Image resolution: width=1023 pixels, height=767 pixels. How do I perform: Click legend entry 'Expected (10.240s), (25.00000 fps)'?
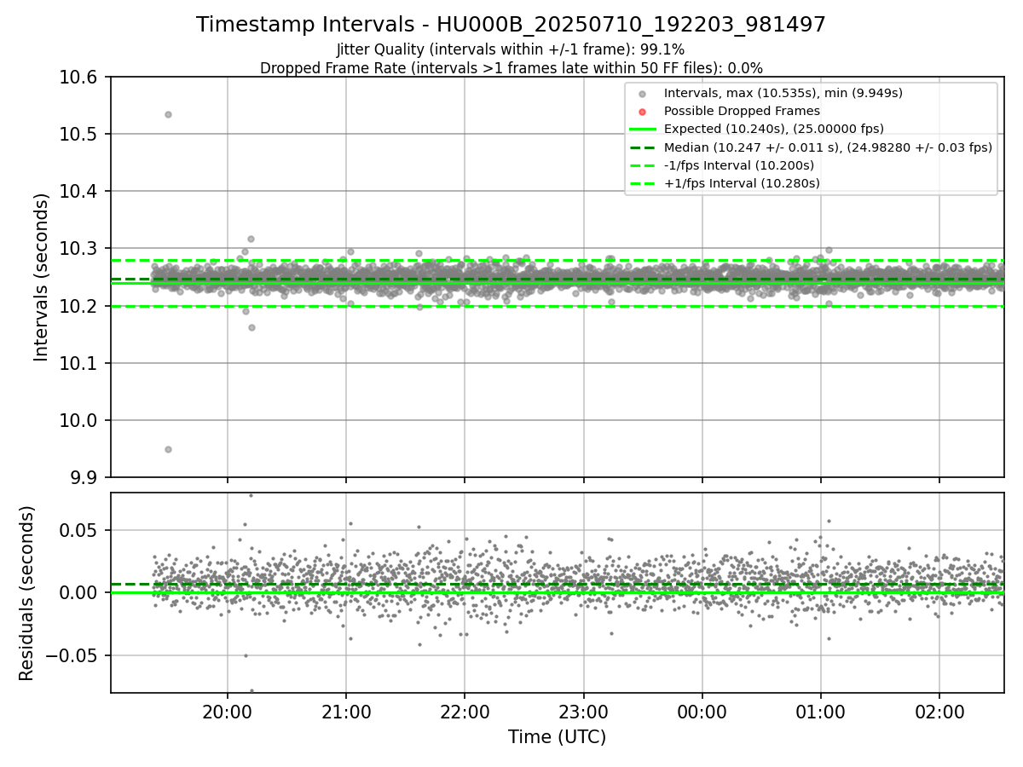point(773,129)
